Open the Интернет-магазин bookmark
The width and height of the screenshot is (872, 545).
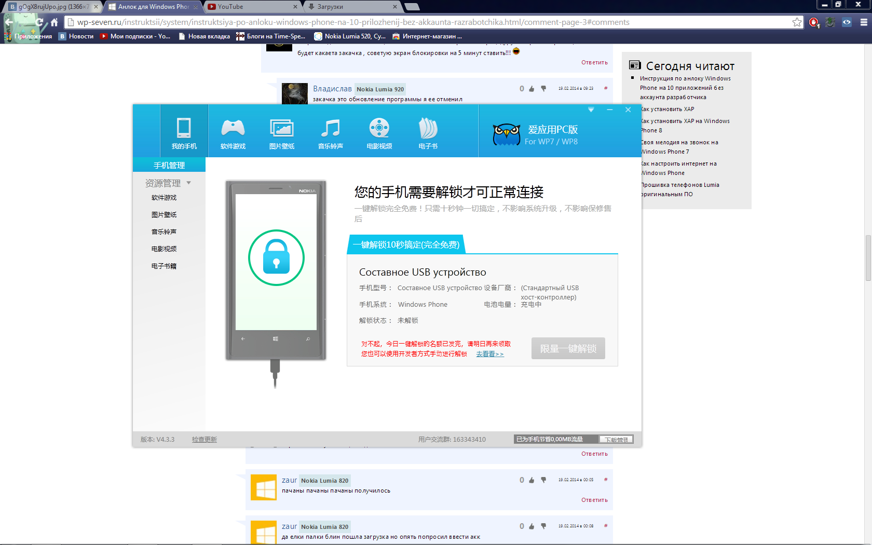427,36
